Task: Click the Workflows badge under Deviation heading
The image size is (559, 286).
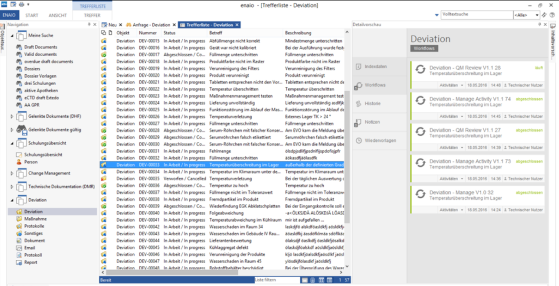Action: tap(424, 49)
